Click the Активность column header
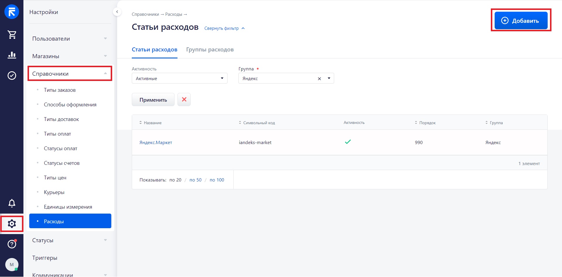This screenshot has width=562, height=277. (354, 123)
